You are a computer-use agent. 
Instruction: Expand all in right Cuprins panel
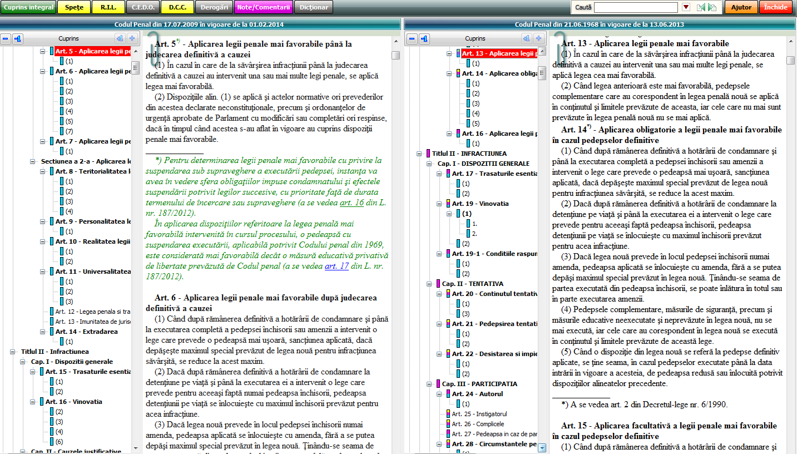538,38
